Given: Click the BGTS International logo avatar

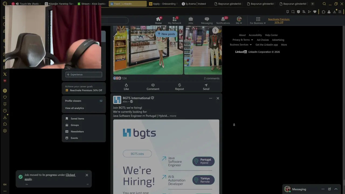Looking at the screenshot, I should (x=117, y=100).
